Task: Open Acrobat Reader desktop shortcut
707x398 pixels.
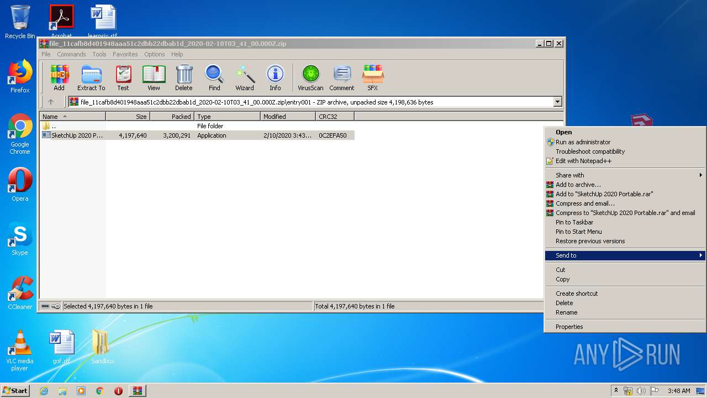Action: pyautogui.click(x=61, y=20)
